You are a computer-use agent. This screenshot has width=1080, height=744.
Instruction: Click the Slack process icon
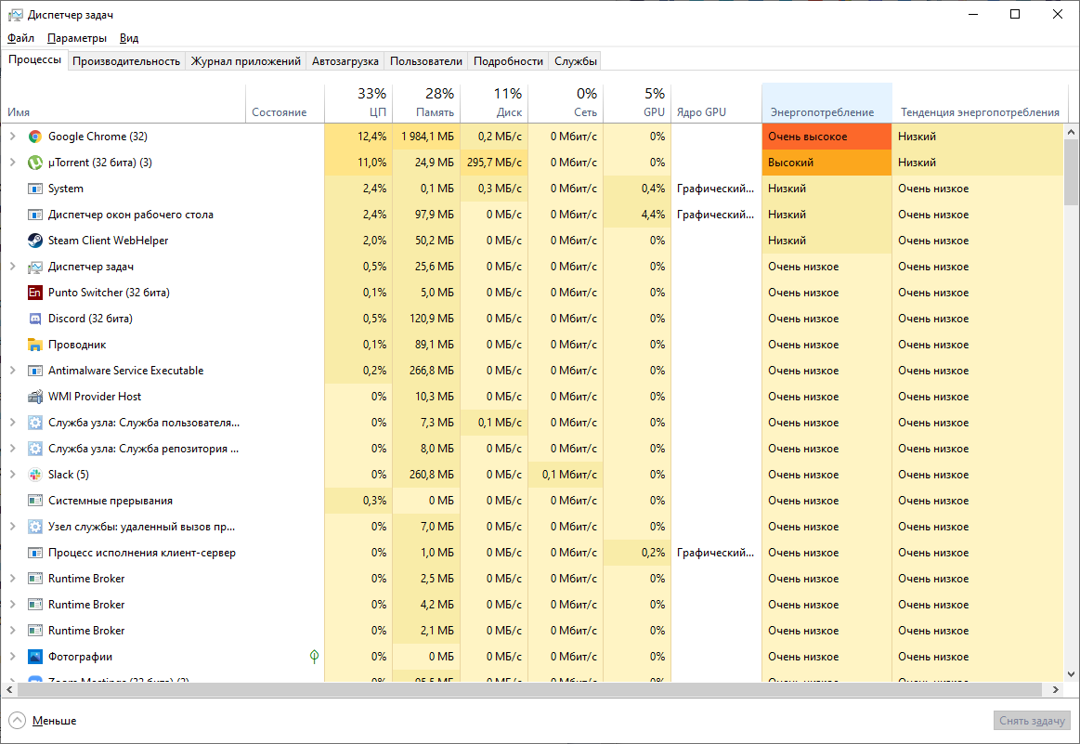[35, 475]
